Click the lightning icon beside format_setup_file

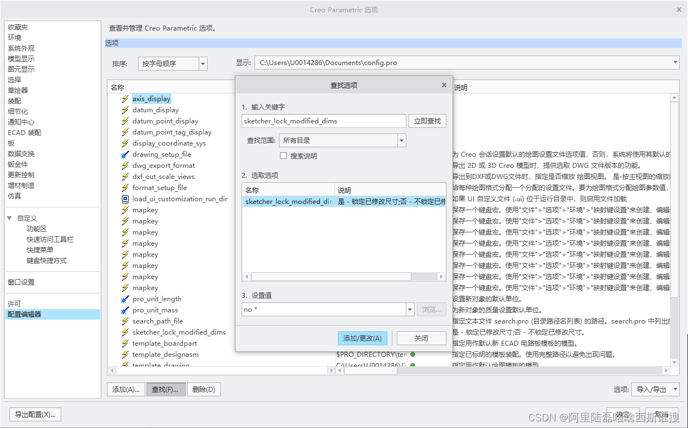pos(125,188)
